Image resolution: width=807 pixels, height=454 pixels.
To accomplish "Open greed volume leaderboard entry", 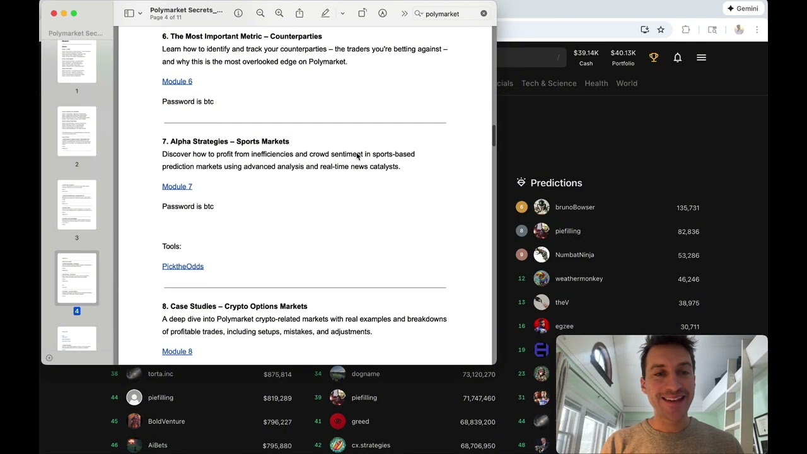I will 405,422.
